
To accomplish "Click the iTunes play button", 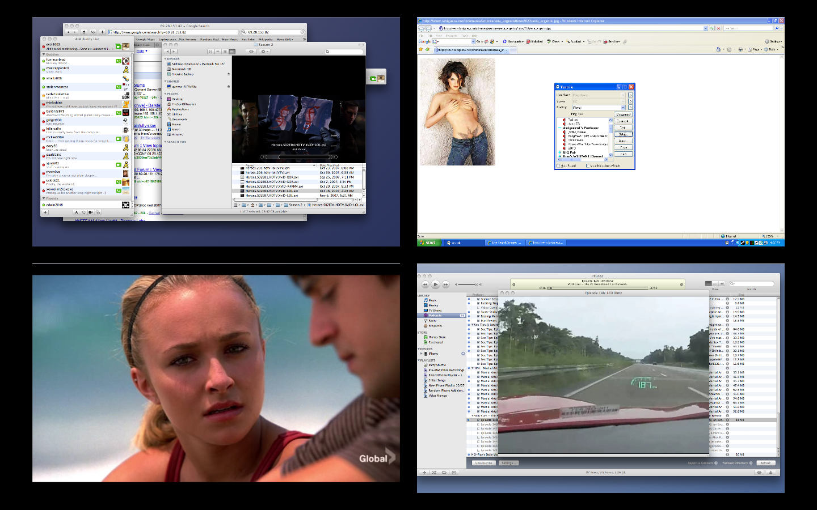I will [x=435, y=284].
